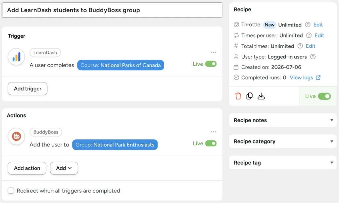
Task: Click the 'Add the user to' action text
Action: coord(49,145)
